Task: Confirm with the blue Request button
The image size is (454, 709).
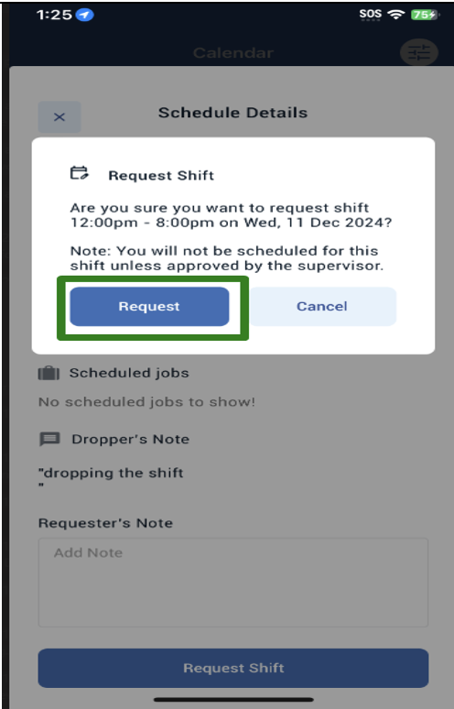Action: pos(149,307)
